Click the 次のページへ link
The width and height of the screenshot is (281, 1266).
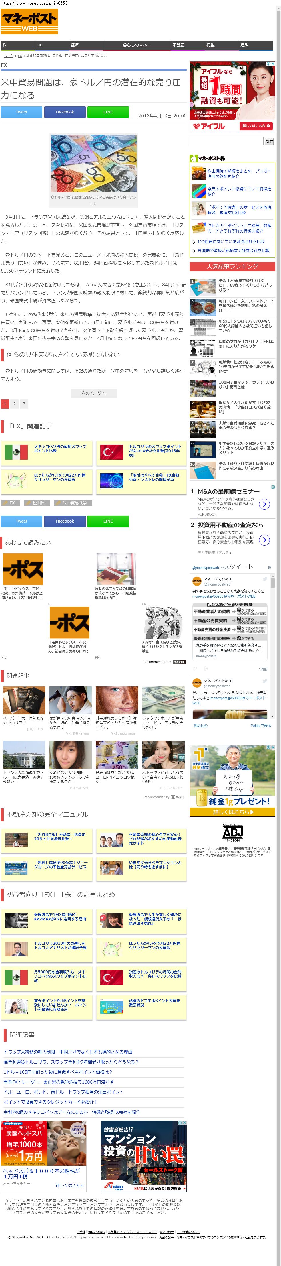click(x=94, y=393)
